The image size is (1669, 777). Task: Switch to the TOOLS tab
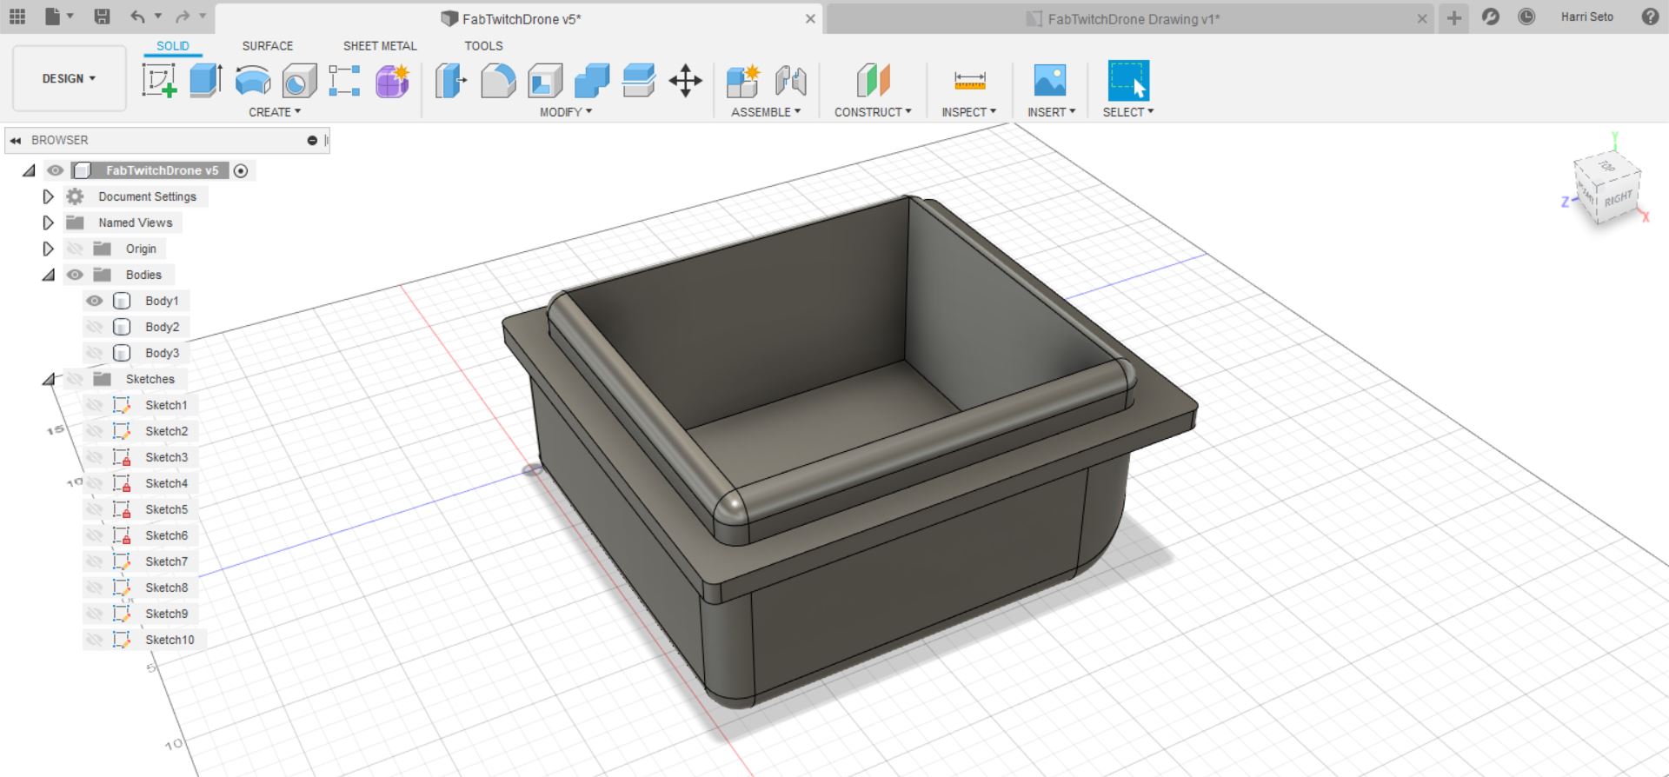coord(483,46)
